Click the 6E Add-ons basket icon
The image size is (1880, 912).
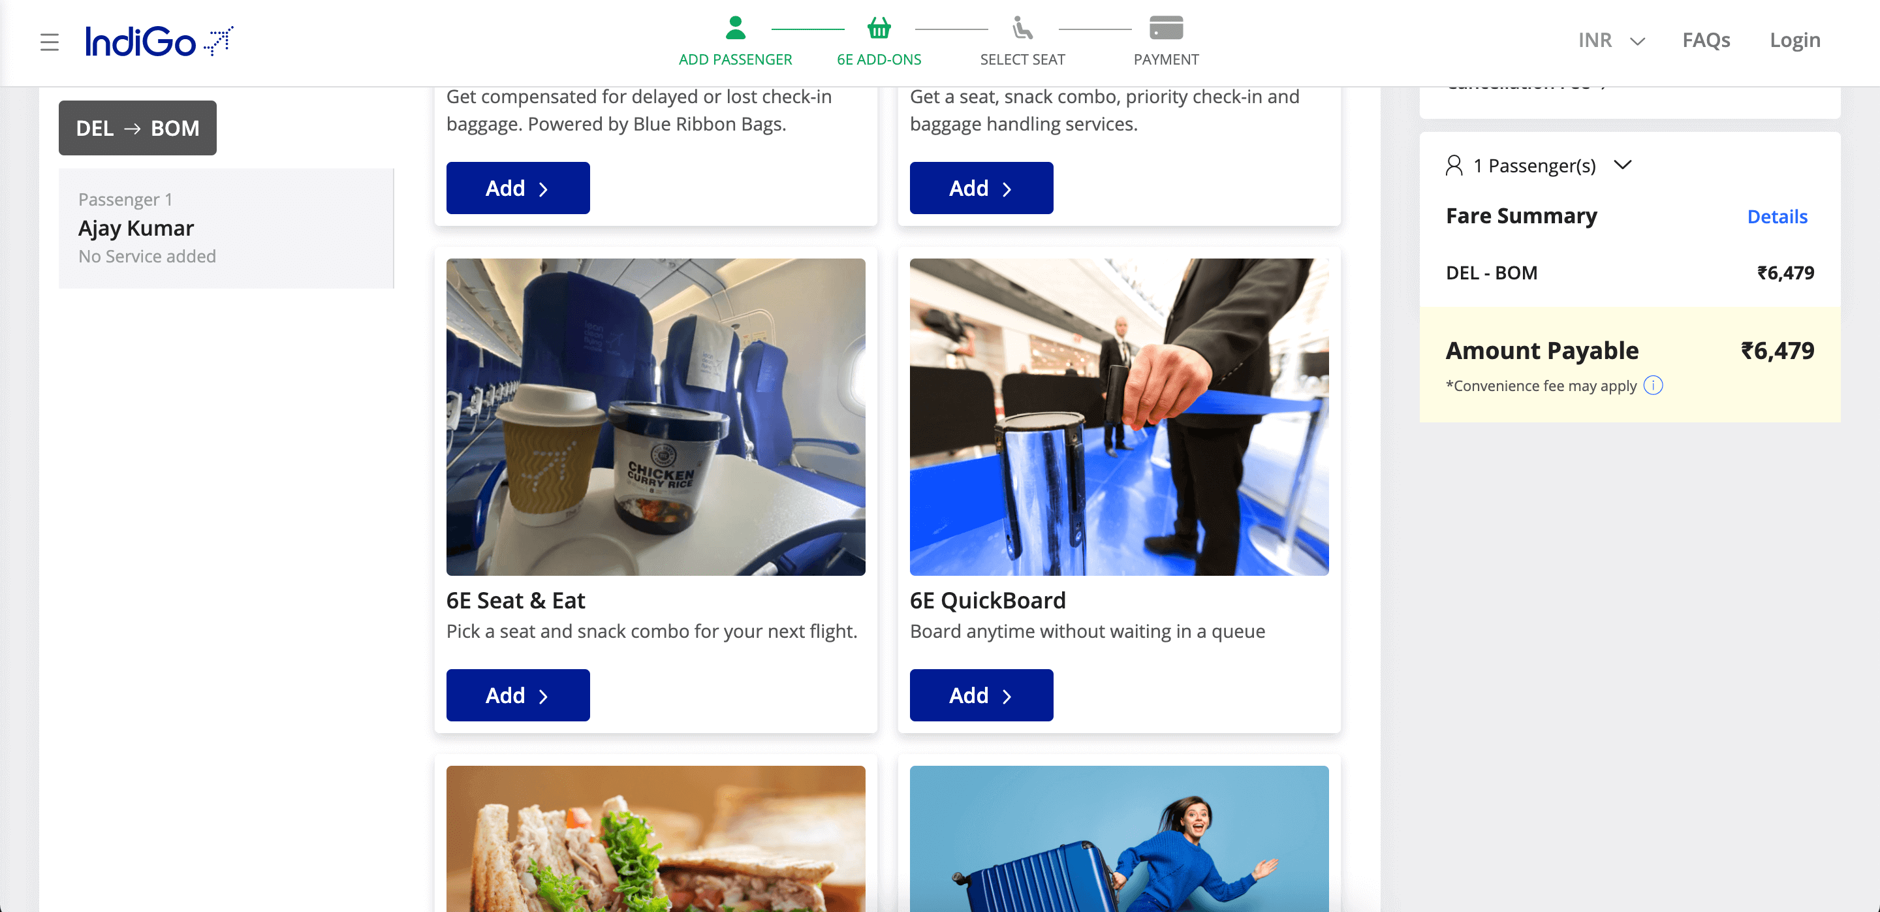tap(879, 27)
